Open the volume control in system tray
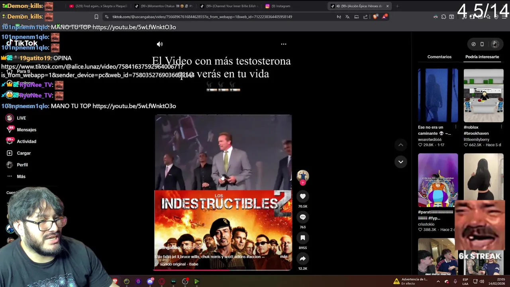This screenshot has height=287, width=510. pyautogui.click(x=481, y=281)
